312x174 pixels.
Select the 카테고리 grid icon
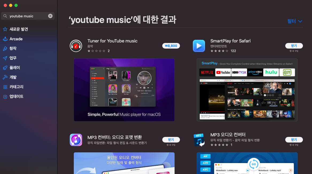click(5, 87)
